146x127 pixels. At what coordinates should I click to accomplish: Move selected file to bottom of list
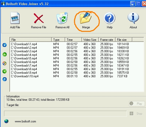[x=5, y=79]
